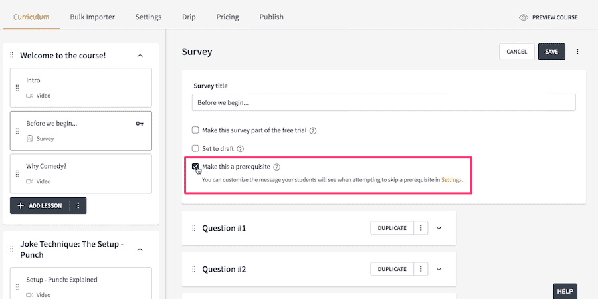
Task: Add a new lesson
Action: point(40,205)
